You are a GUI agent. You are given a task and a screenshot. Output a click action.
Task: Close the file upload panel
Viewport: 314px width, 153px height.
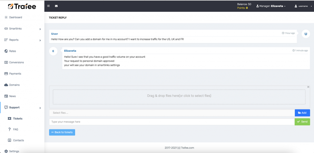click(308, 87)
